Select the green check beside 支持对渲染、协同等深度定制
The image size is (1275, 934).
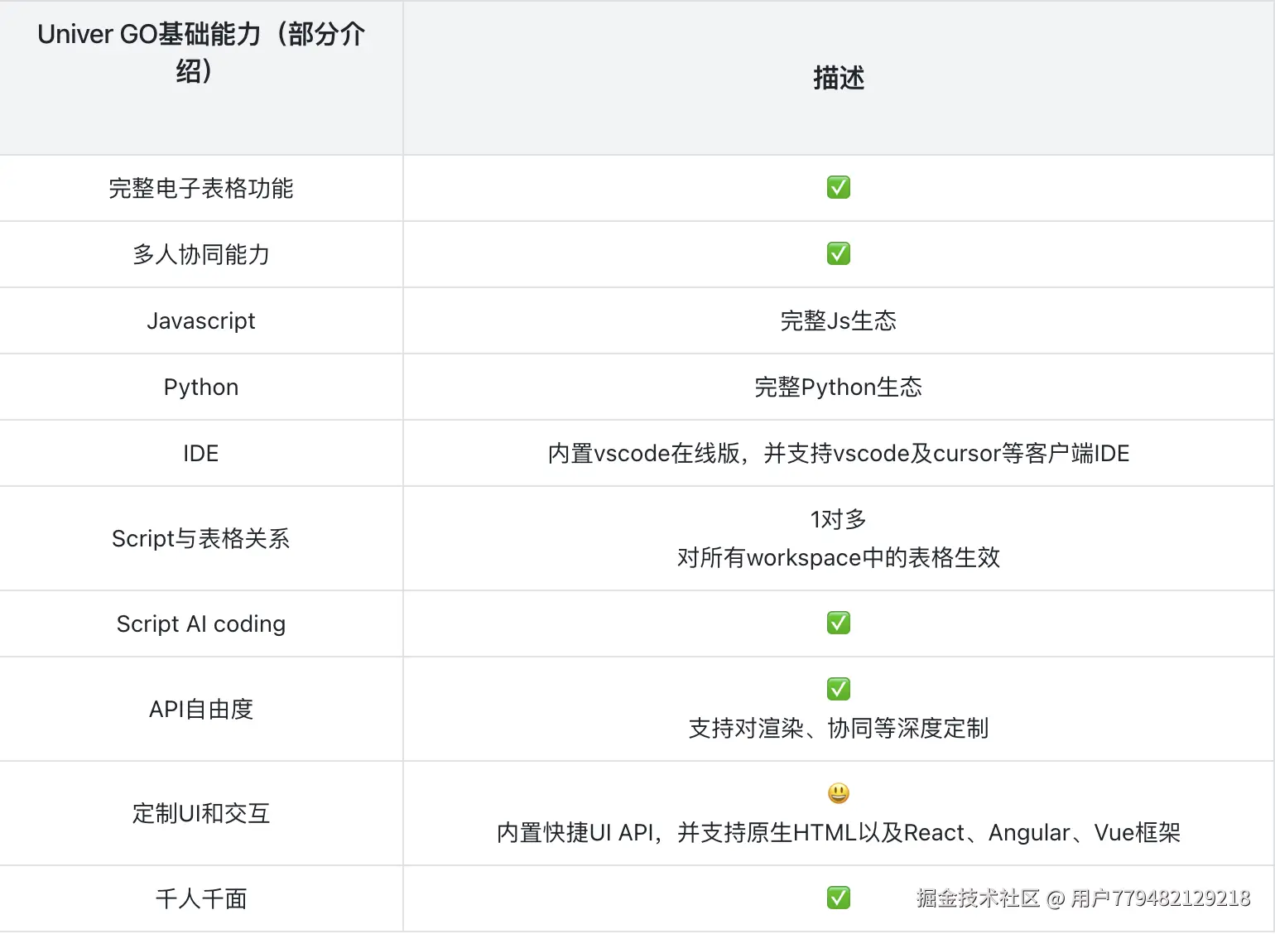click(x=838, y=688)
